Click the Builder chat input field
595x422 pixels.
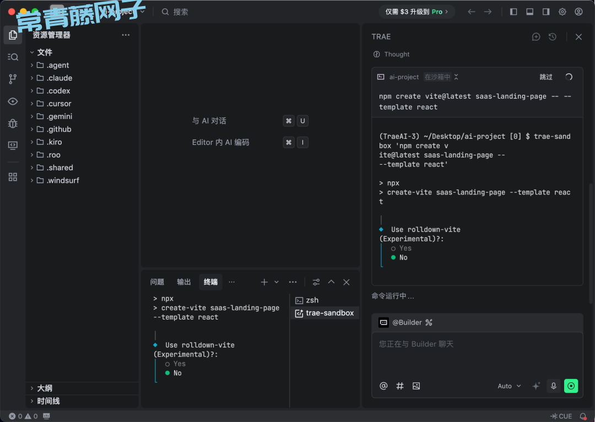(x=477, y=353)
